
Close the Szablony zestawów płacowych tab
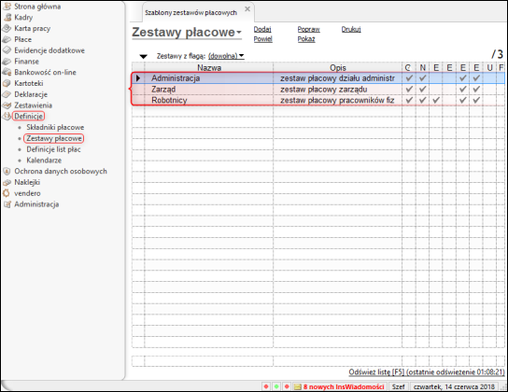pos(247,9)
